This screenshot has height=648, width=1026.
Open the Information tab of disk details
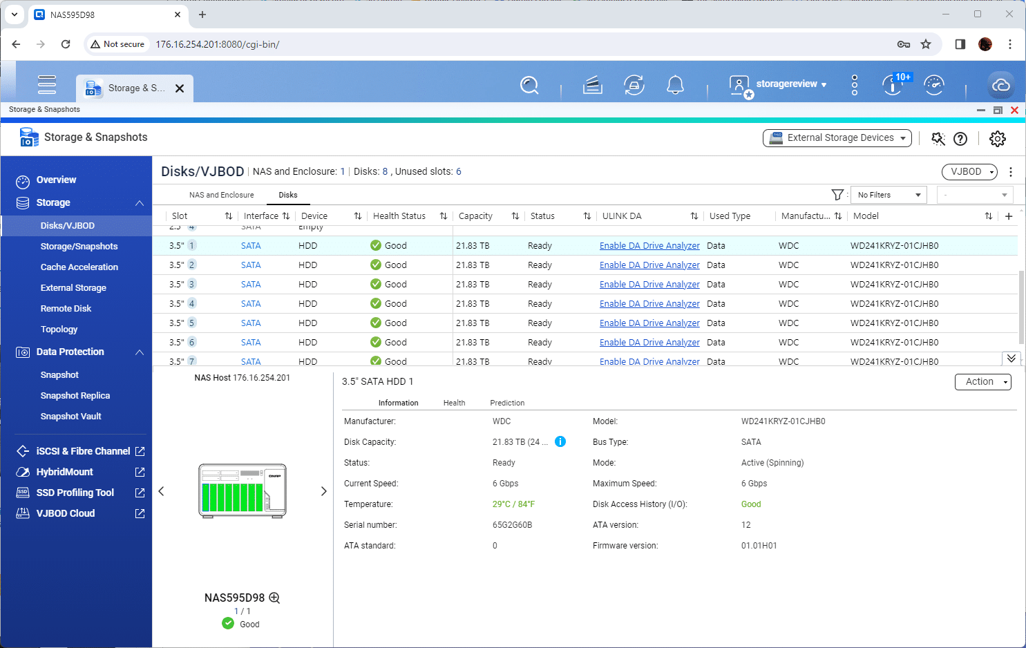coord(398,403)
